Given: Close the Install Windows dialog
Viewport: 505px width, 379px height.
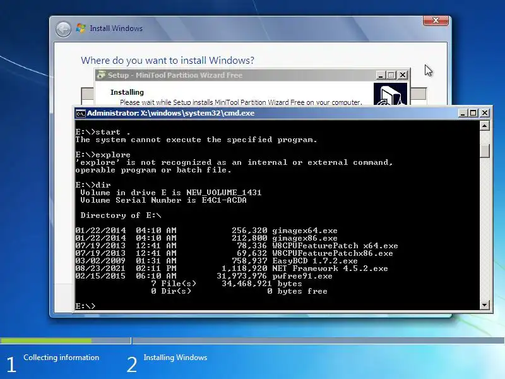Looking at the screenshot, I should click(436, 20).
